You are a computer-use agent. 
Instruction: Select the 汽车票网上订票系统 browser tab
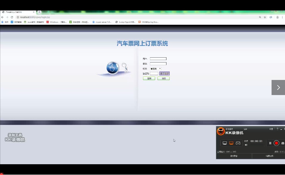point(18,12)
